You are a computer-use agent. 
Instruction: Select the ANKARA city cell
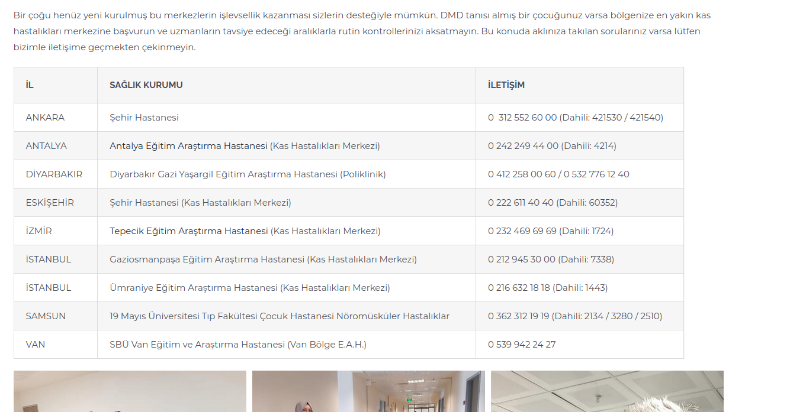[45, 118]
